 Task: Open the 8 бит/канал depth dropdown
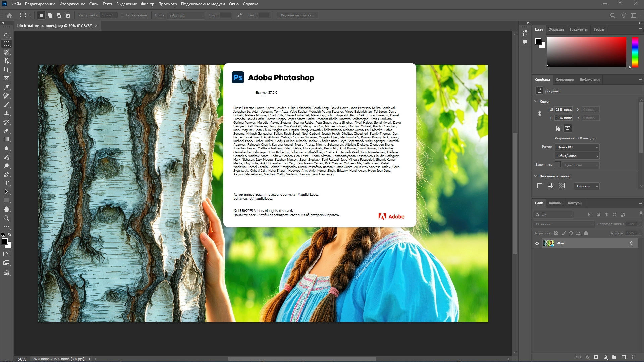click(578, 156)
